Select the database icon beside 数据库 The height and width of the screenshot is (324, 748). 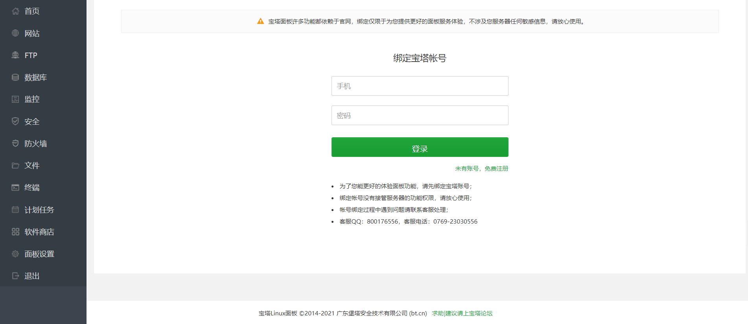click(x=15, y=77)
